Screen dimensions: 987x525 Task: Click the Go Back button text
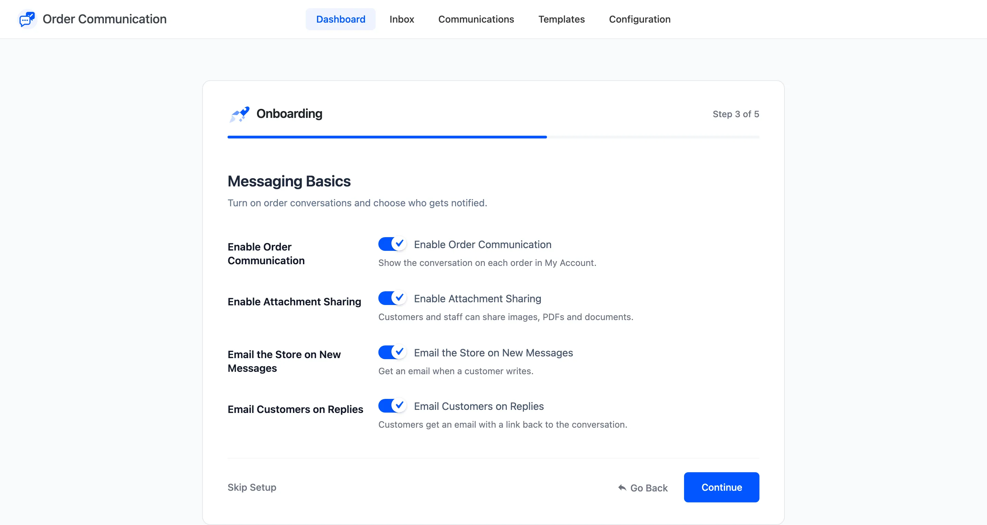pyautogui.click(x=649, y=488)
